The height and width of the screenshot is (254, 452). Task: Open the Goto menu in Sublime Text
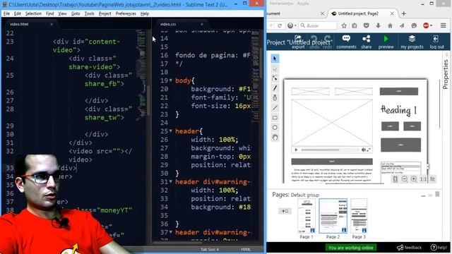point(76,13)
